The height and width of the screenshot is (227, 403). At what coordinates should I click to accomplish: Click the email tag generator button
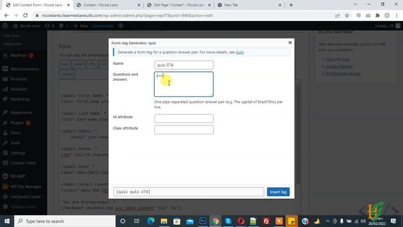[x=78, y=64]
